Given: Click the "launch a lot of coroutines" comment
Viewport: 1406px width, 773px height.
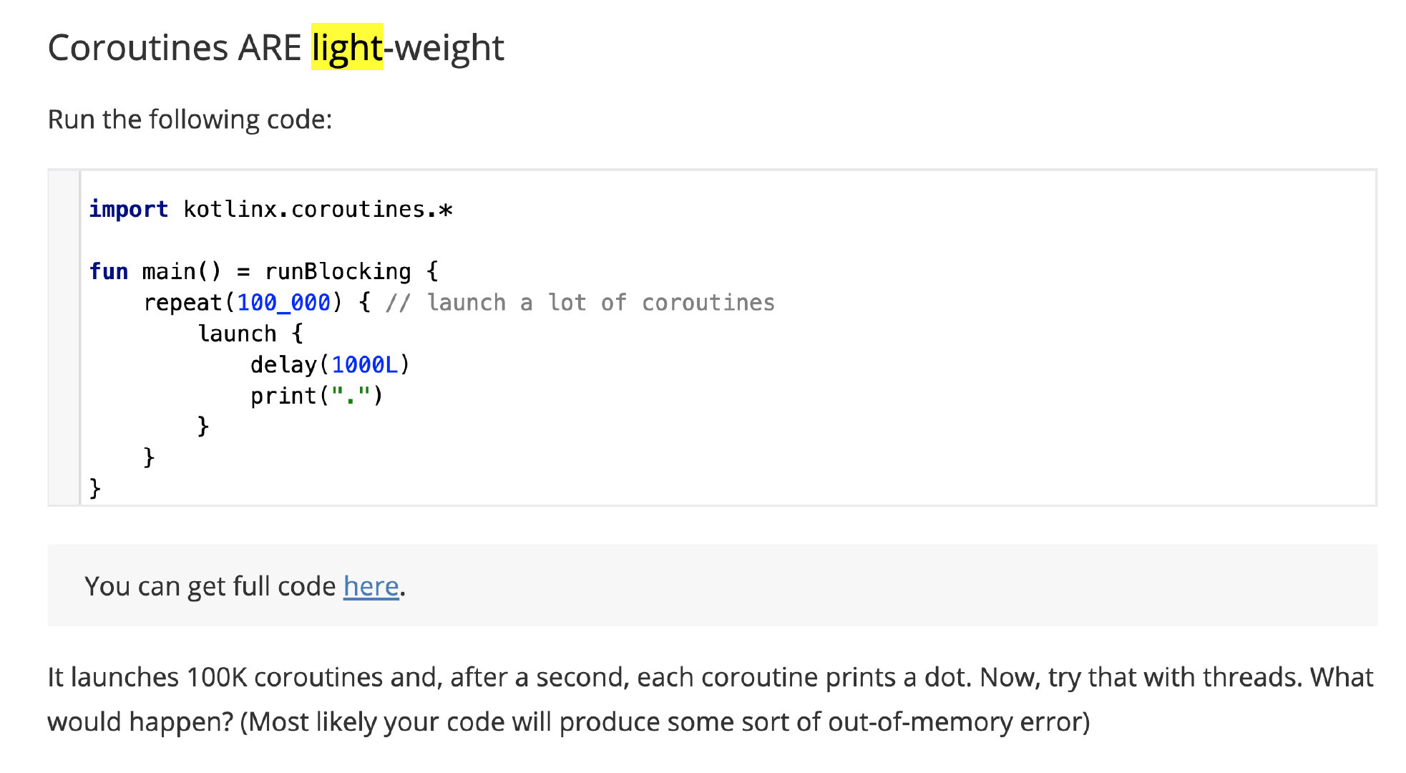Looking at the screenshot, I should [600, 303].
